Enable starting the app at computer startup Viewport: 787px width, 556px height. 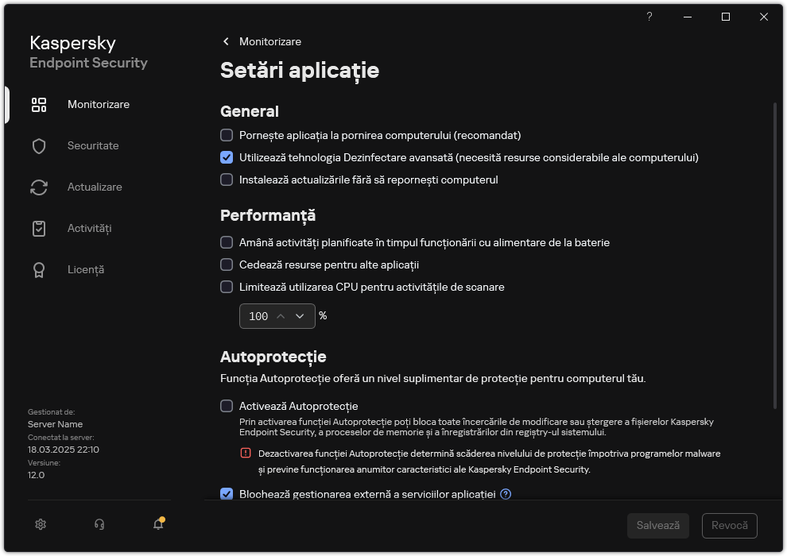227,135
